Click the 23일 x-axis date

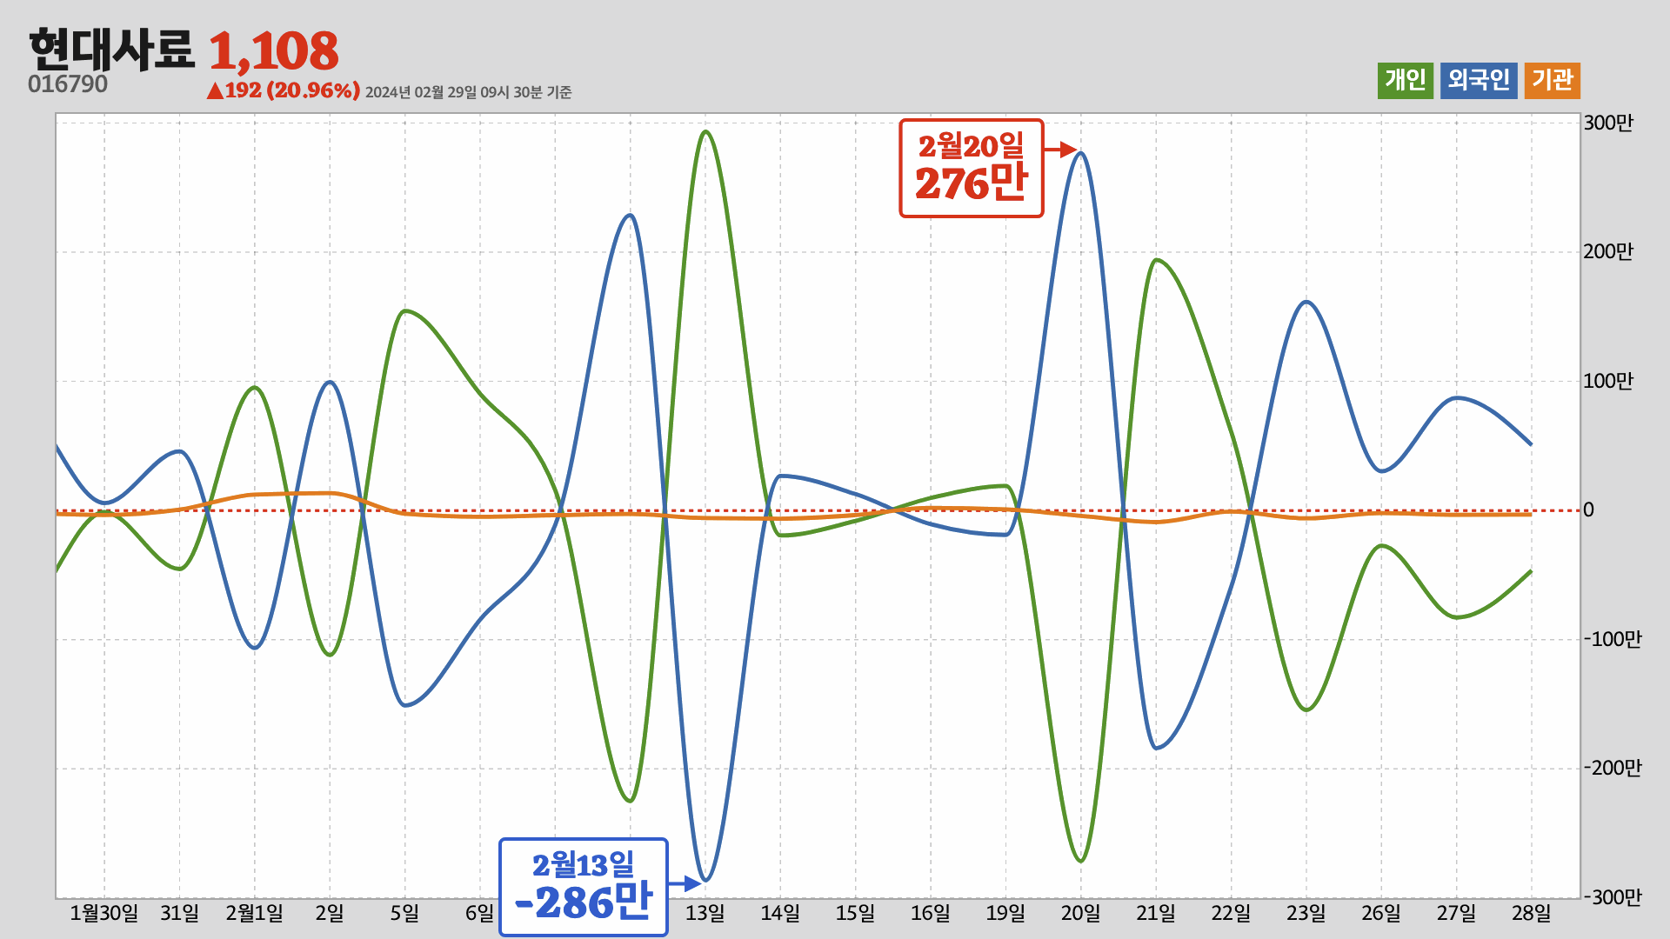pos(1306,913)
